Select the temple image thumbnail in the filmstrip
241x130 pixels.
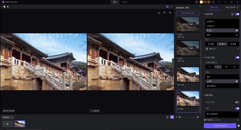[x=20, y=124]
